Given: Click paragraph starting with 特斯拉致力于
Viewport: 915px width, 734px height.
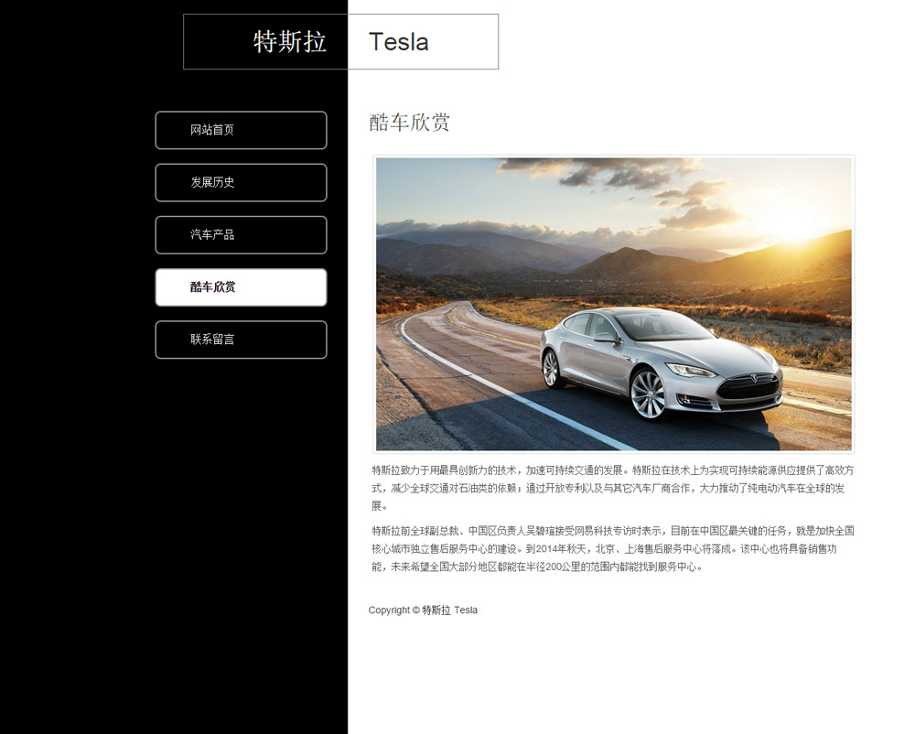Looking at the screenshot, I should [613, 488].
